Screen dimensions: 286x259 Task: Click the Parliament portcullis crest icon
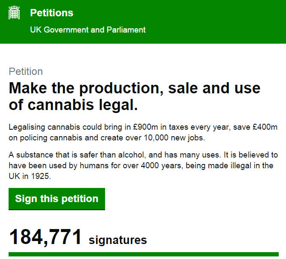coord(14,13)
